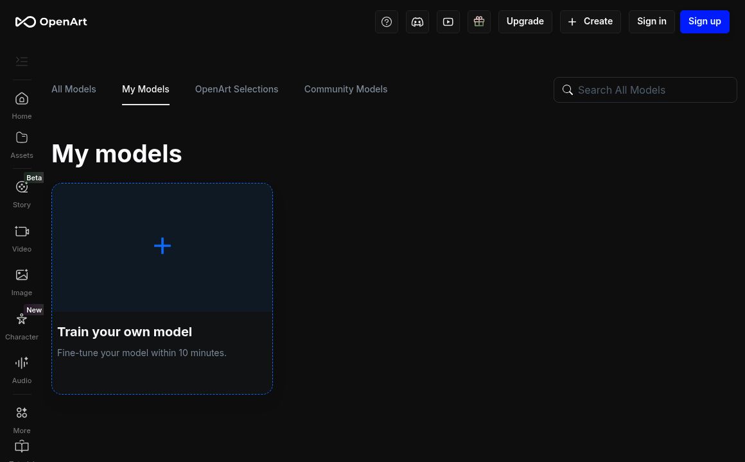Open the Image tool in sidebar
The height and width of the screenshot is (462, 745).
tap(22, 281)
